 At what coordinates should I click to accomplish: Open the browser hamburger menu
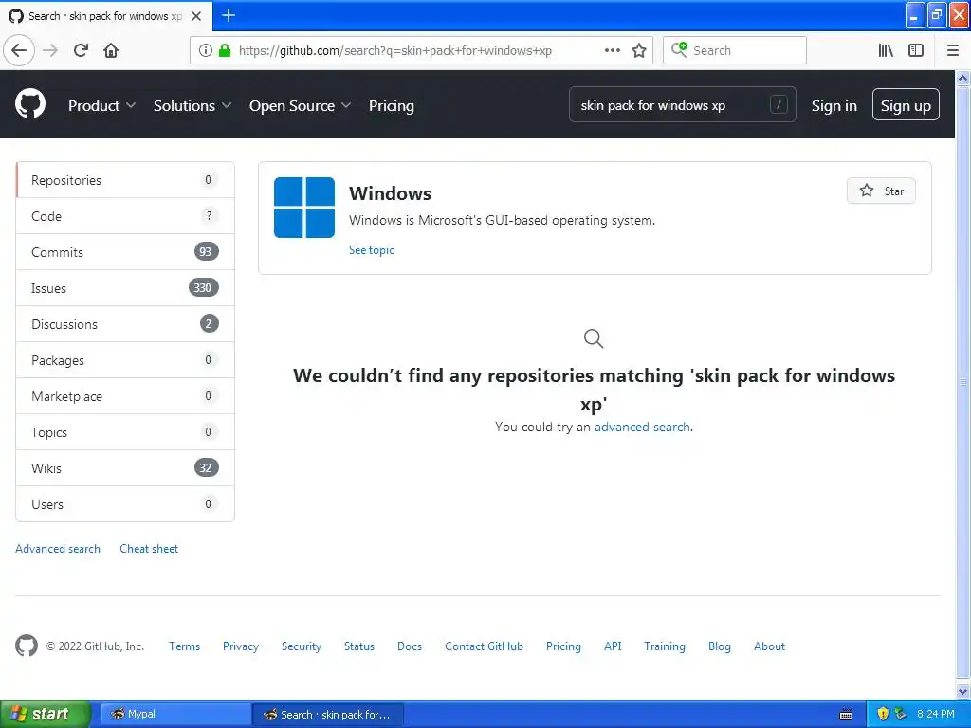pos(952,50)
